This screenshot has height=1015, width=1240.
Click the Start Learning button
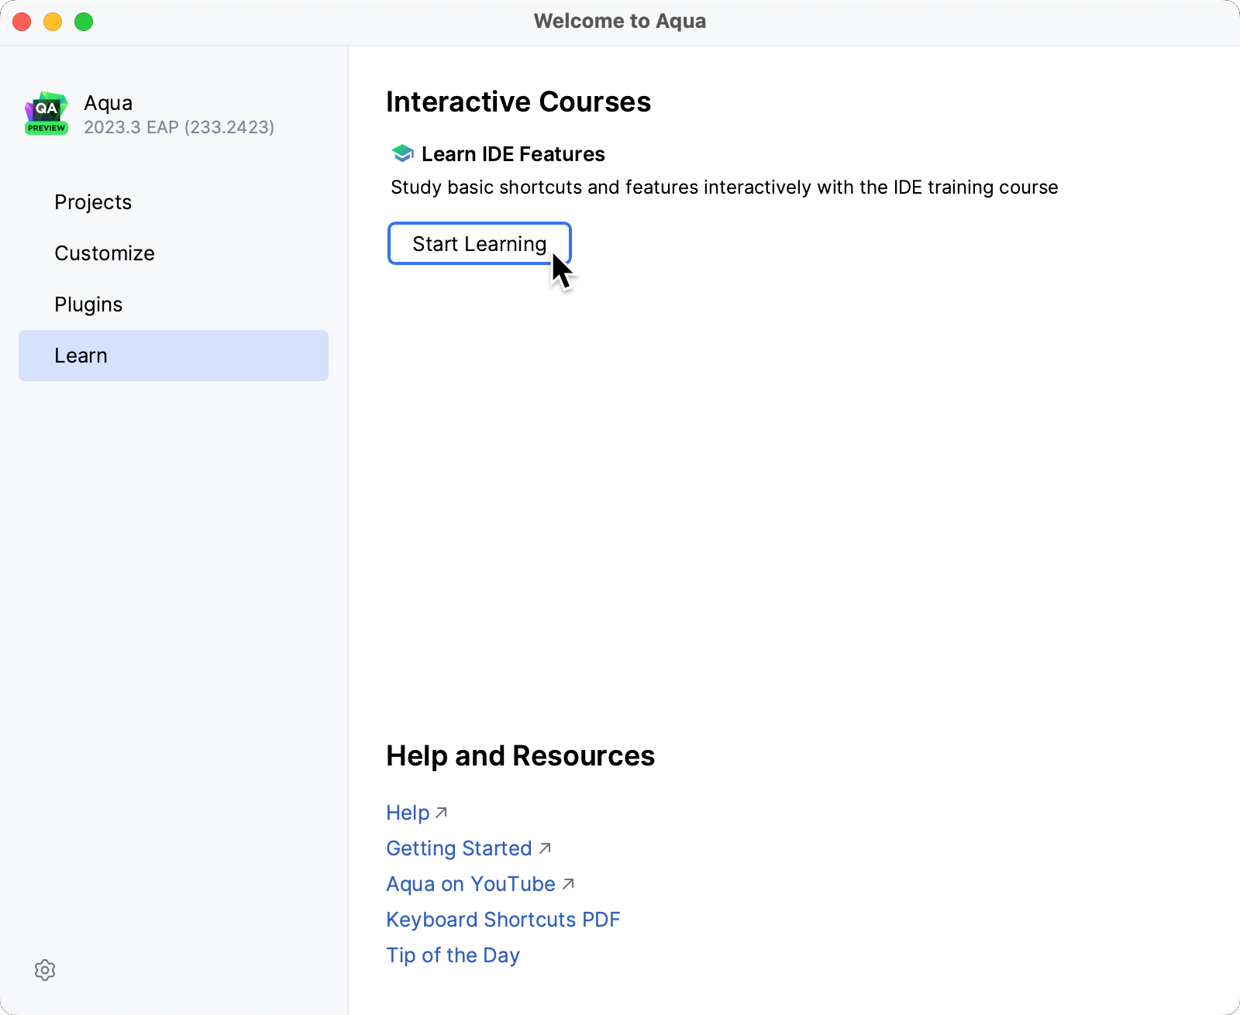click(x=480, y=243)
